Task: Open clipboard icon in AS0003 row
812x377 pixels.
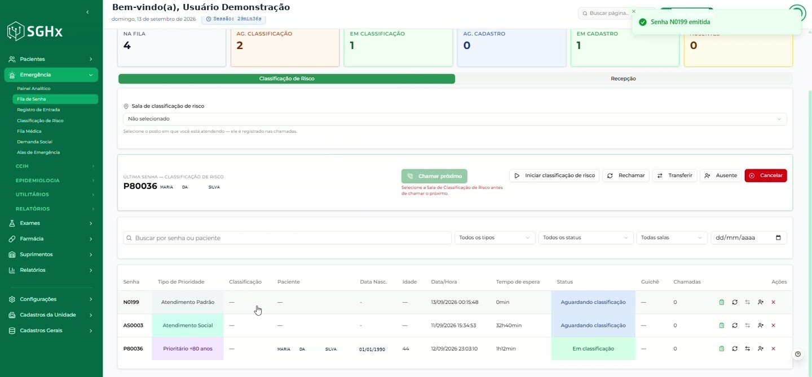Action: point(722,325)
